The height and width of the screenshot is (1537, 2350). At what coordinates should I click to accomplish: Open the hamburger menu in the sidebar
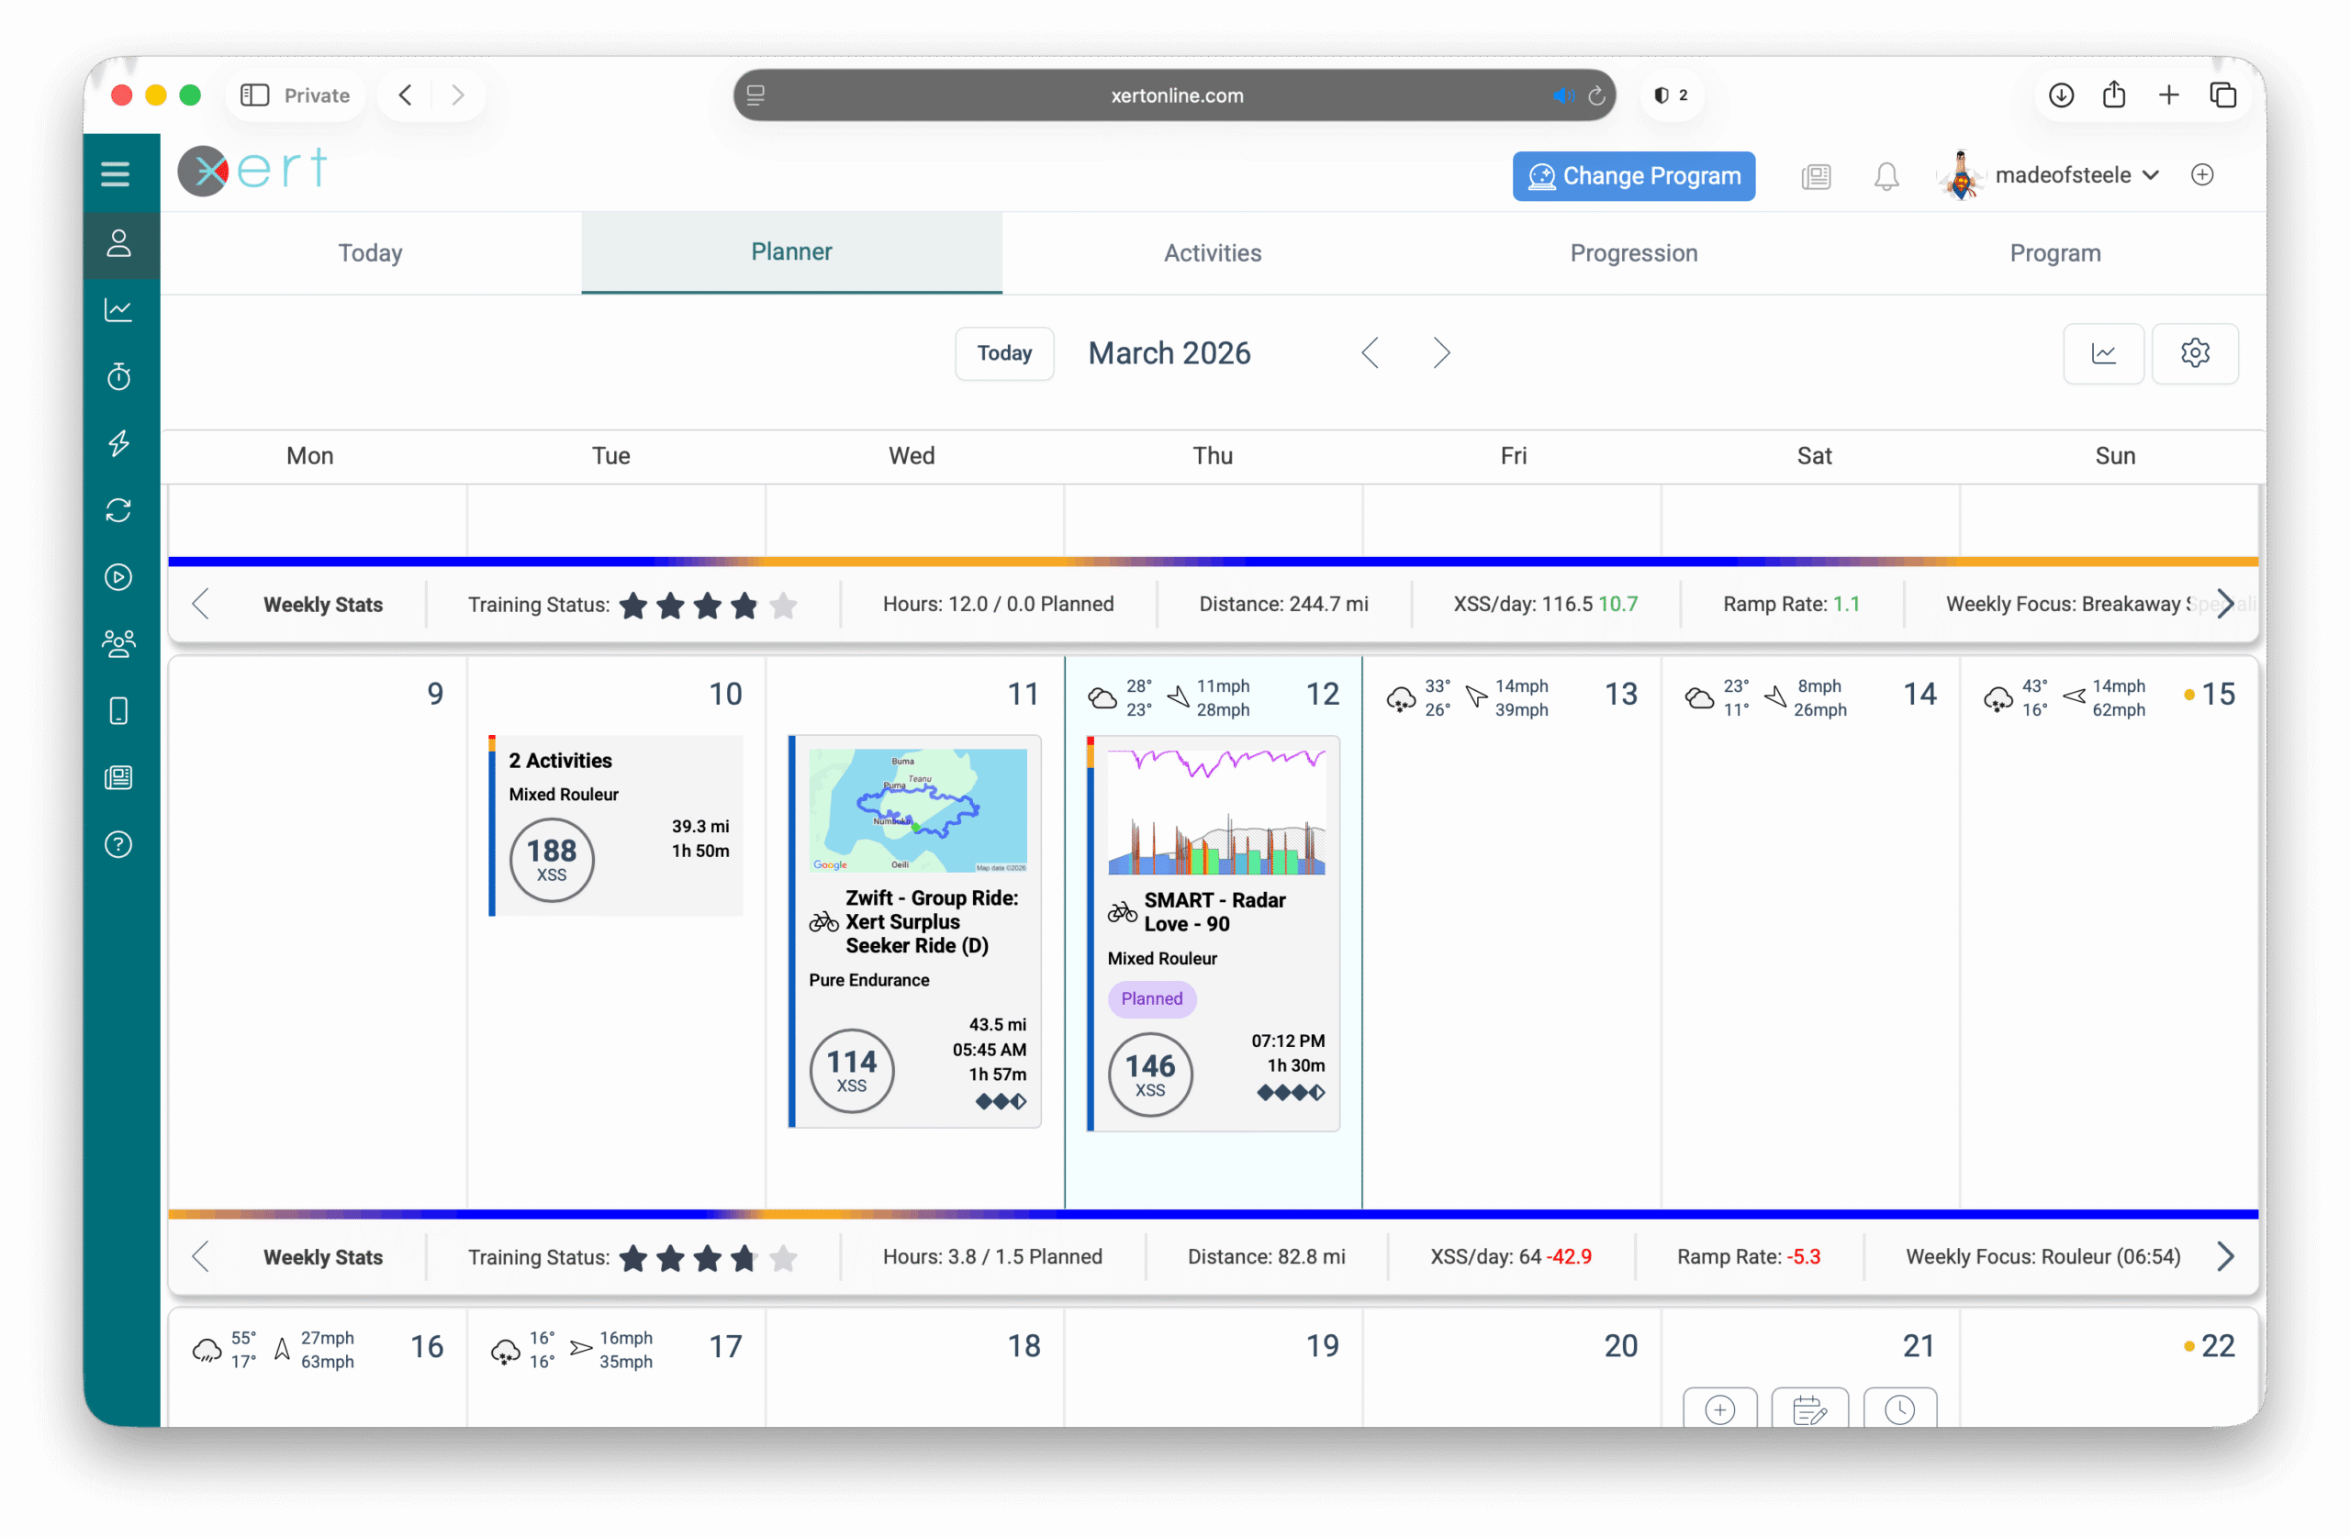116,173
